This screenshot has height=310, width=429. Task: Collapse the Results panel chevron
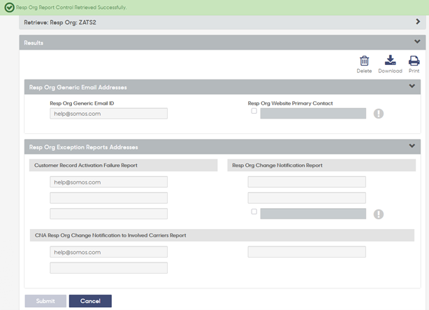tap(417, 42)
